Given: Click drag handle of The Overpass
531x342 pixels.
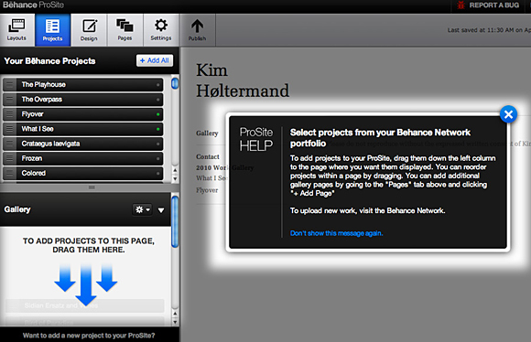Looking at the screenshot, I should [x=9, y=100].
